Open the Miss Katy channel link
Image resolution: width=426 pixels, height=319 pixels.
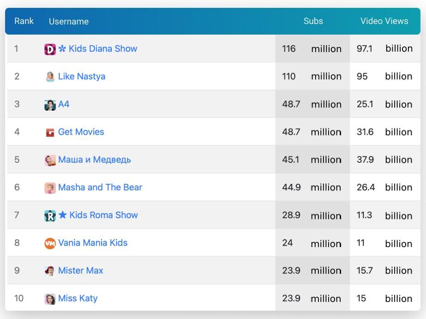(x=78, y=298)
